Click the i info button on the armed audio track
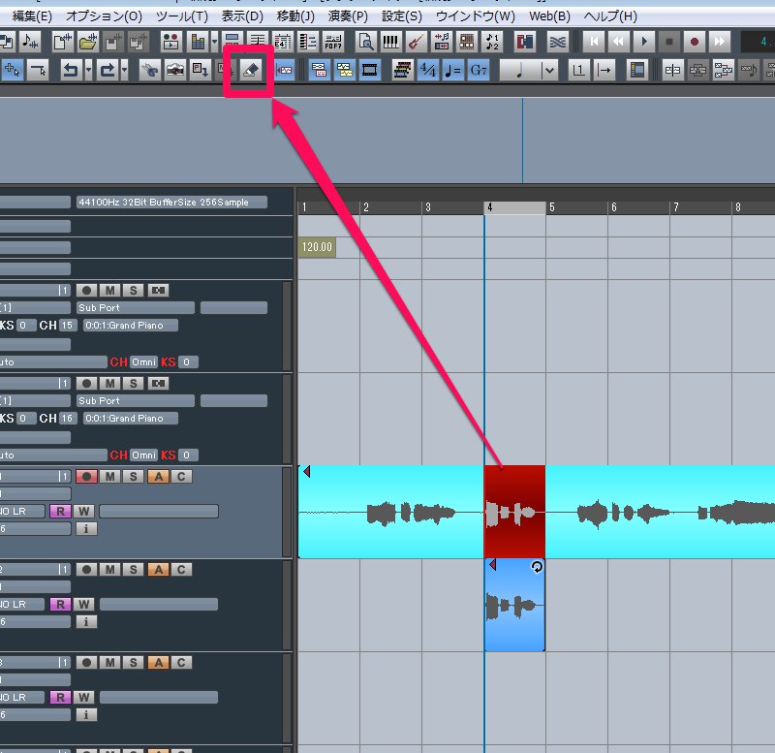 pos(86,528)
